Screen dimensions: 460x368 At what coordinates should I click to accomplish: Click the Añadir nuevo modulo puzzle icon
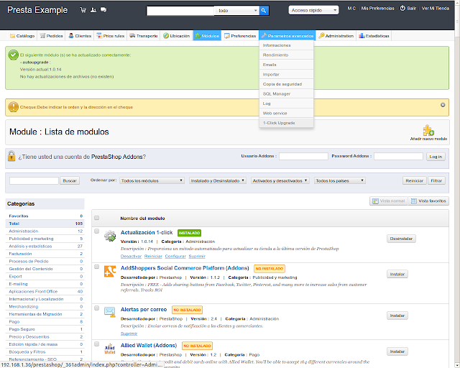[x=428, y=130]
